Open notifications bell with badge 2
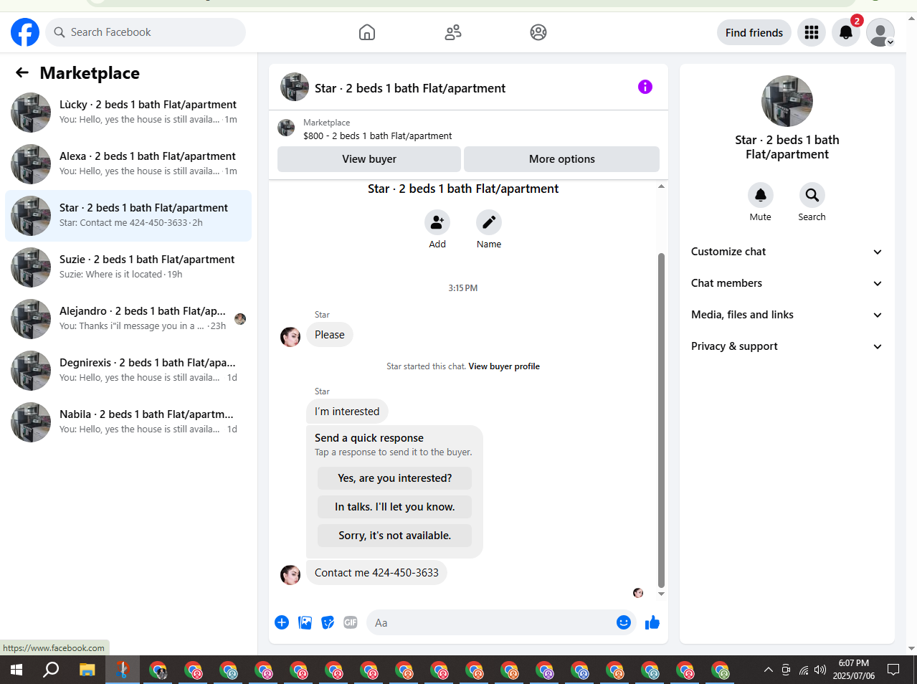Image resolution: width=917 pixels, height=684 pixels. pyautogui.click(x=846, y=32)
